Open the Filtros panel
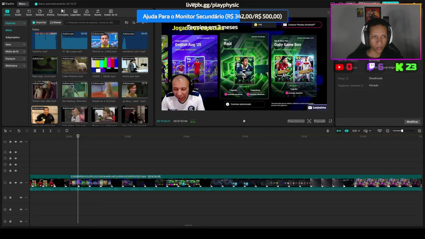Screen dimensions: 425x239 (x=87, y=13)
